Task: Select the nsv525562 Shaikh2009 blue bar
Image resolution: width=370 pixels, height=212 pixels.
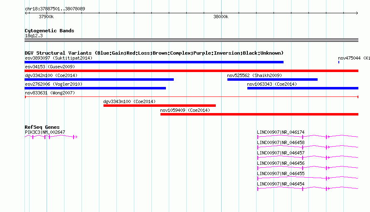Action: pyautogui.click(x=272, y=79)
